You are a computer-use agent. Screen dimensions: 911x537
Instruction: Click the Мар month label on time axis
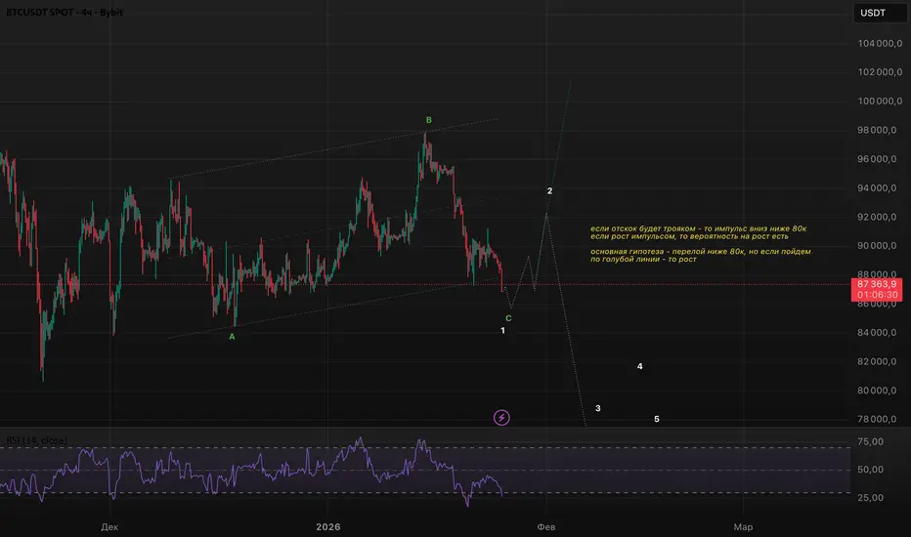pos(743,527)
